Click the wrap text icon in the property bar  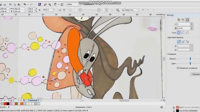[117, 10]
